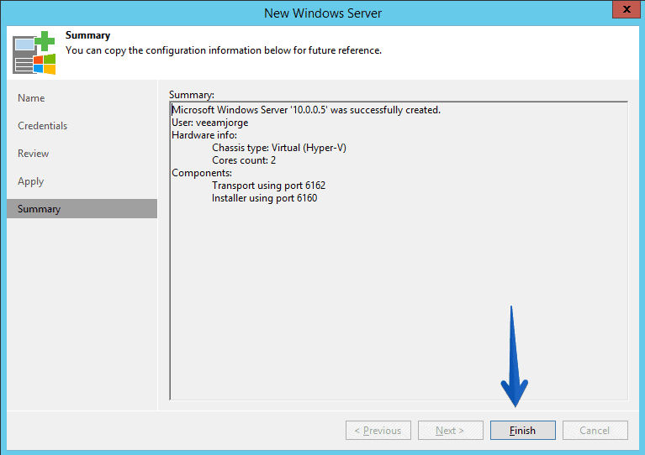Close the New Windows Server dialog
The image size is (645, 455).
(x=626, y=9)
